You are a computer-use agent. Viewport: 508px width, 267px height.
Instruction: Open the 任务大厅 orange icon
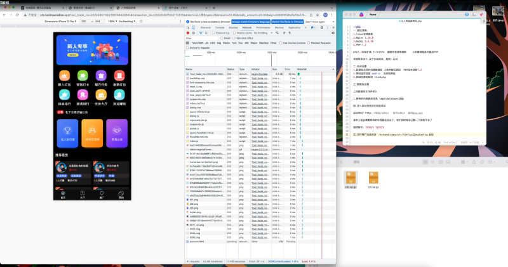point(101,95)
